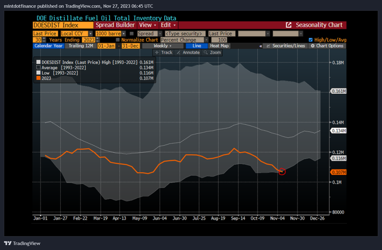Enable the Normalize Chart checkbox
This screenshot has width=382, height=250.
[x=118, y=40]
